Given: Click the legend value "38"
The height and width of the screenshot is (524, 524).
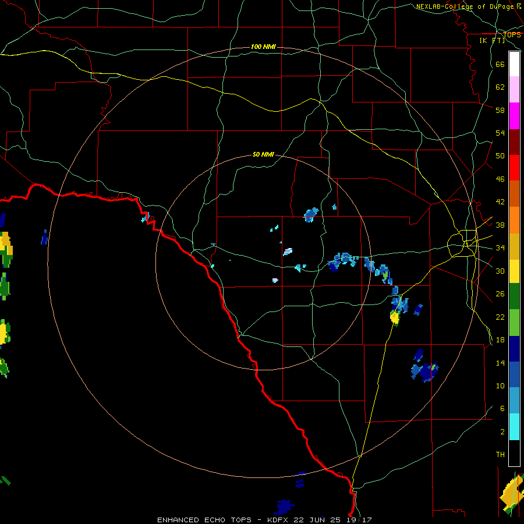Looking at the screenshot, I should point(500,225).
